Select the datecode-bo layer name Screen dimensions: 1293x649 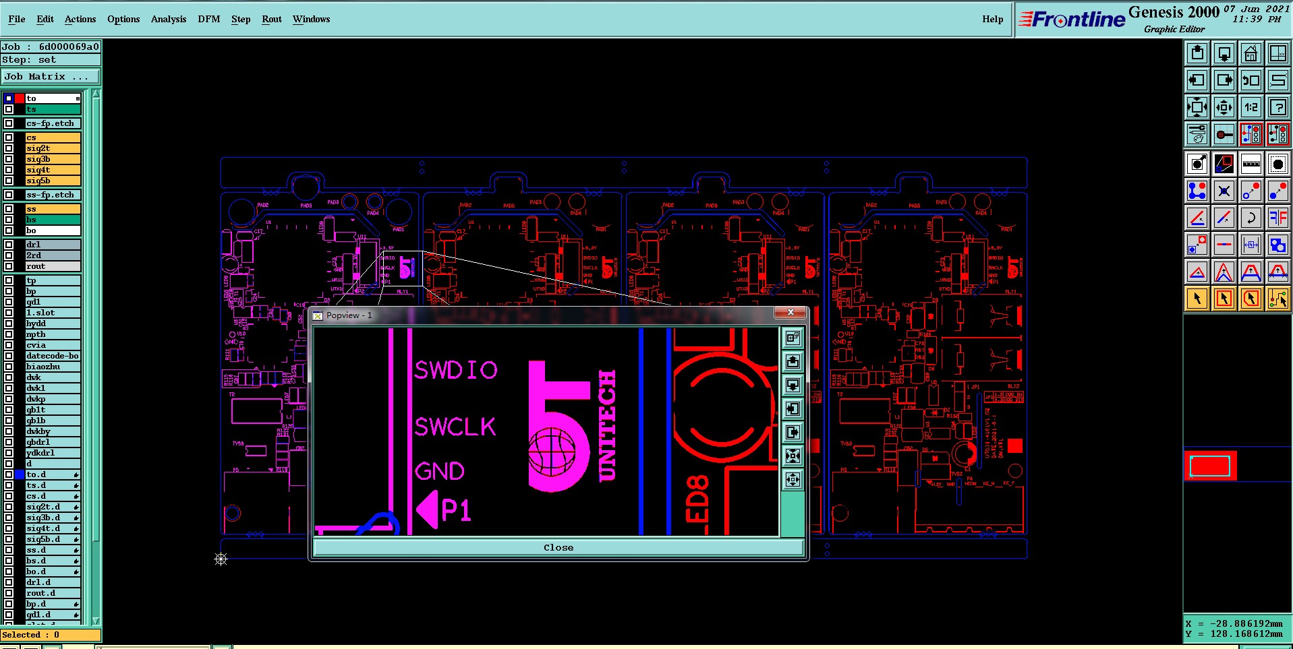[53, 356]
